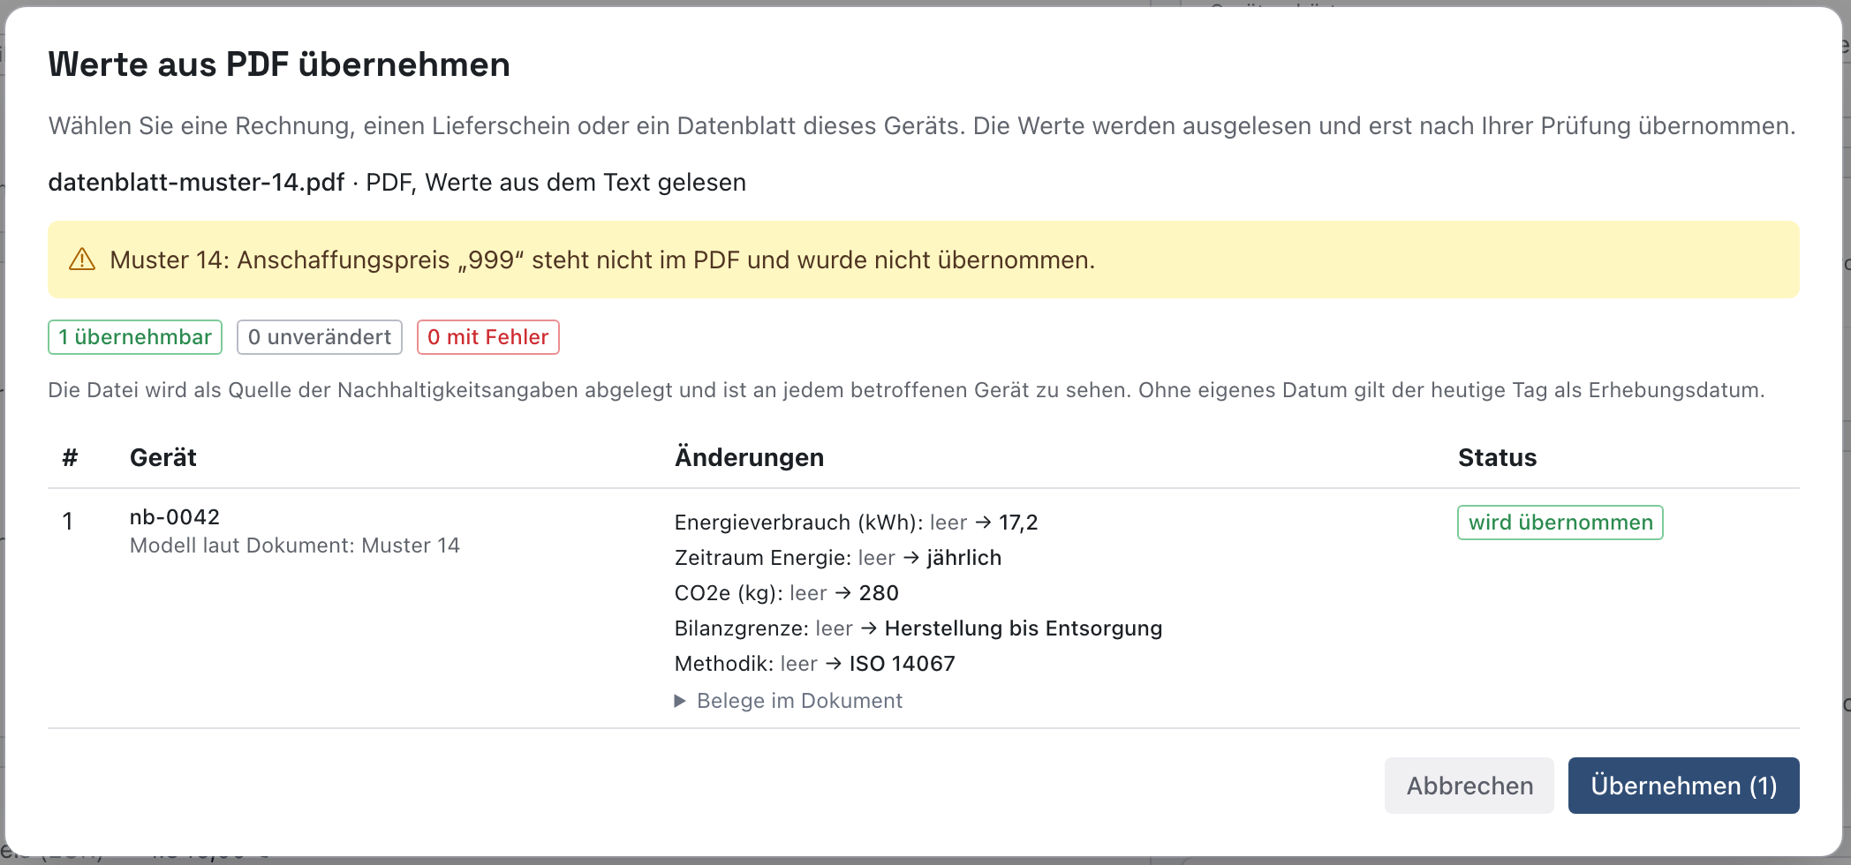
Task: Click the CO2e (kg) 280 line
Action: (x=787, y=593)
